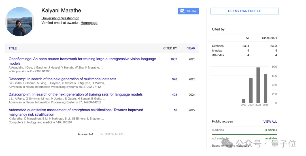Click the envelope icon in Follow button
Image resolution: width=306 pixels, height=156 pixels.
click(x=182, y=11)
